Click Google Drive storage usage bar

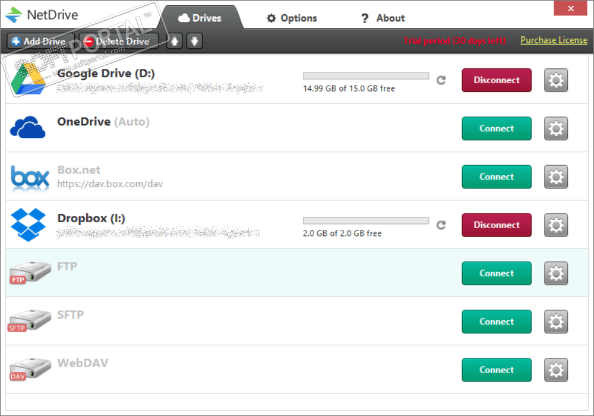pos(366,76)
